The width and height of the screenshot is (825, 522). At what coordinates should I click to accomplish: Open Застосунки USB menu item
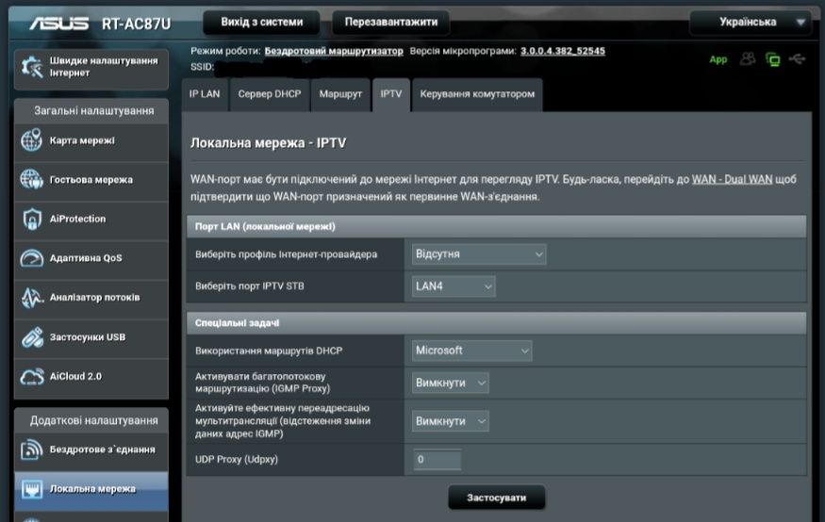(x=91, y=337)
